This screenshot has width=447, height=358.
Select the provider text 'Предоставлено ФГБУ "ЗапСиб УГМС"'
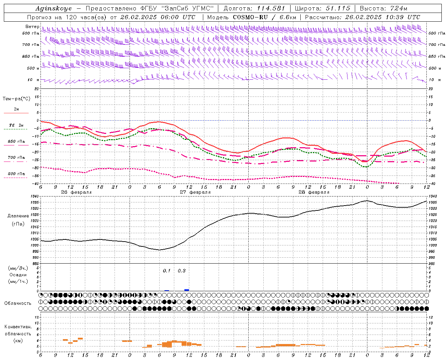pyautogui.click(x=149, y=8)
